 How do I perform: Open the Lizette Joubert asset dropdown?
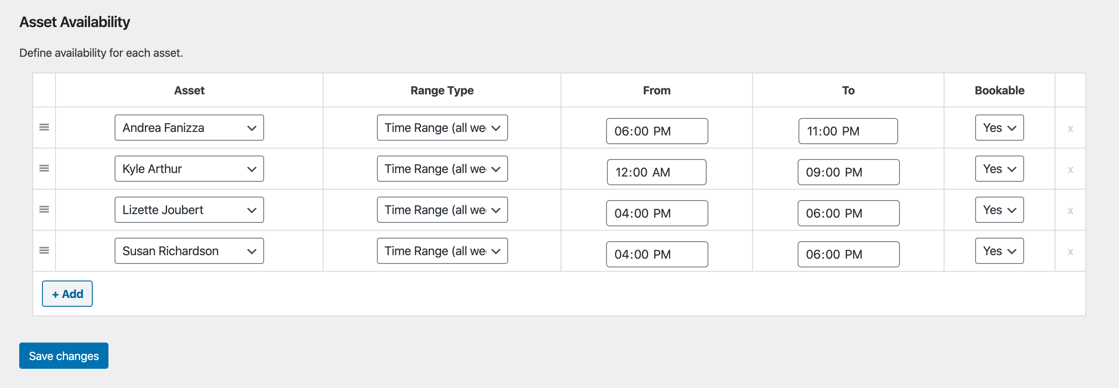point(189,210)
